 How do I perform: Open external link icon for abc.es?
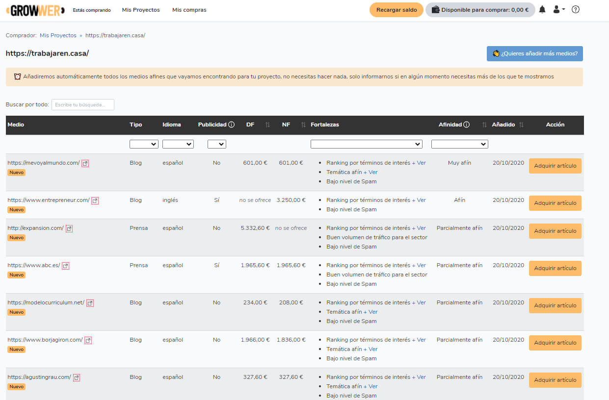pyautogui.click(x=65, y=266)
